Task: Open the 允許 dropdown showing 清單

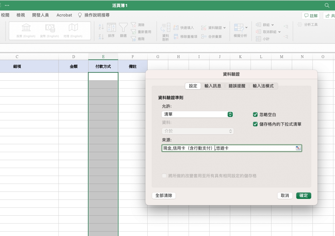Action: 197,114
